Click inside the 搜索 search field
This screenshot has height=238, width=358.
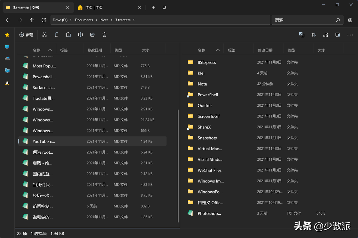click(307, 20)
